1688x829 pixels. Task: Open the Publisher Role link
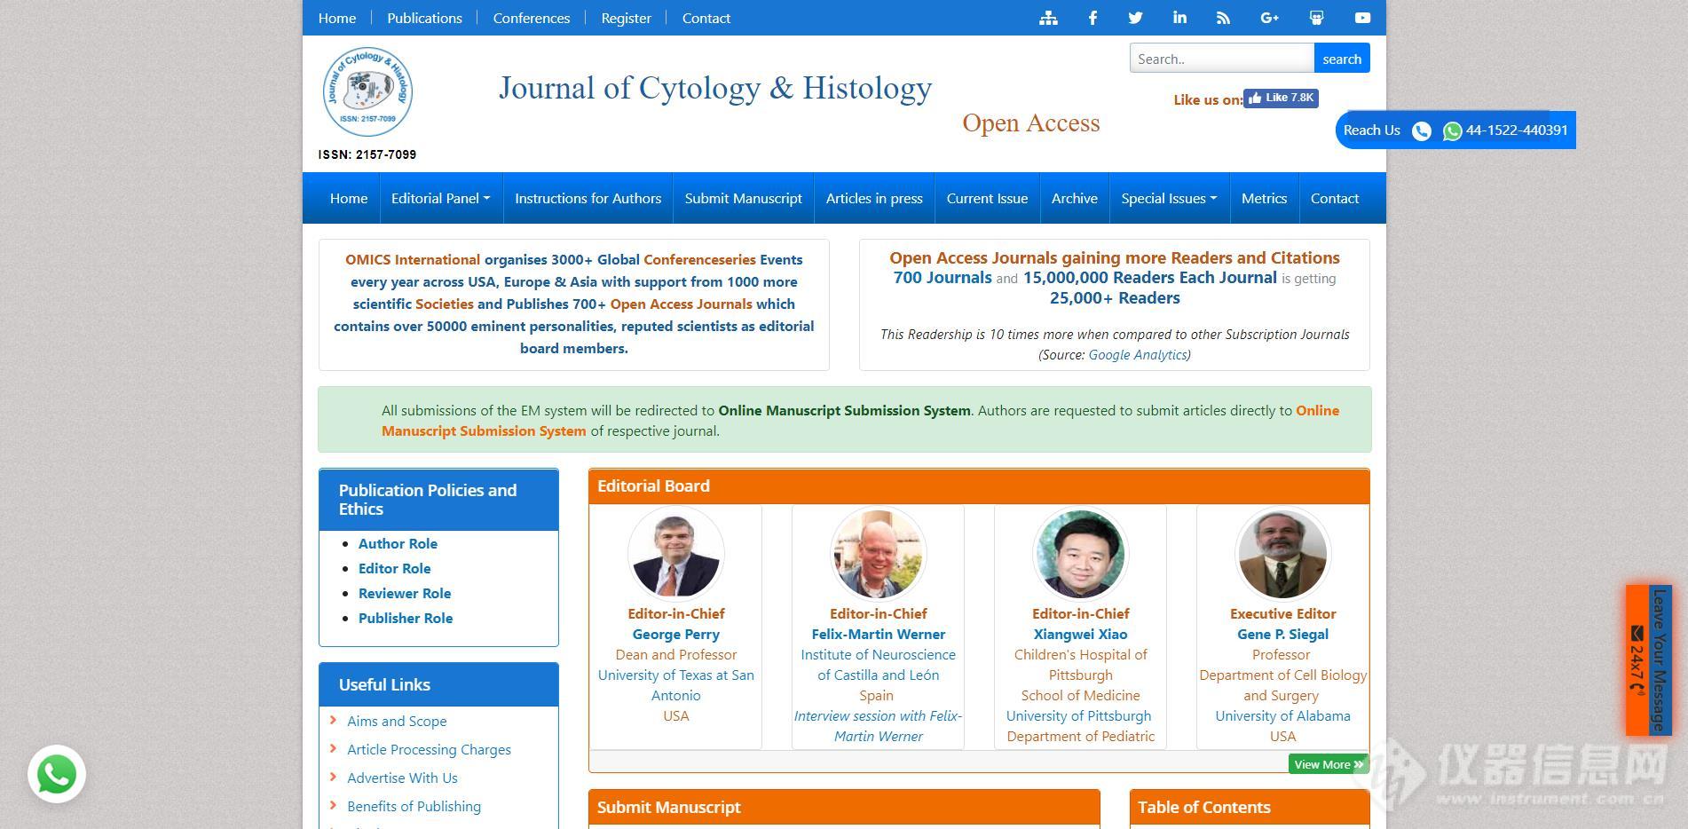(406, 618)
